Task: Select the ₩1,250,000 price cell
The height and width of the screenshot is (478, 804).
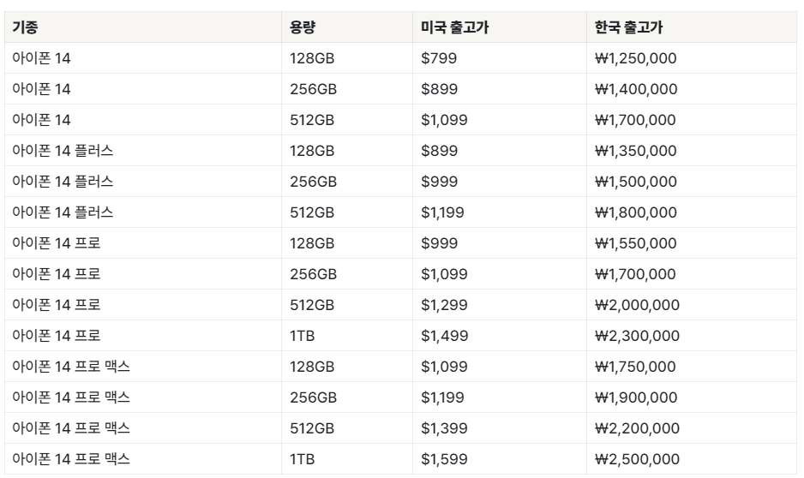Action: point(692,58)
